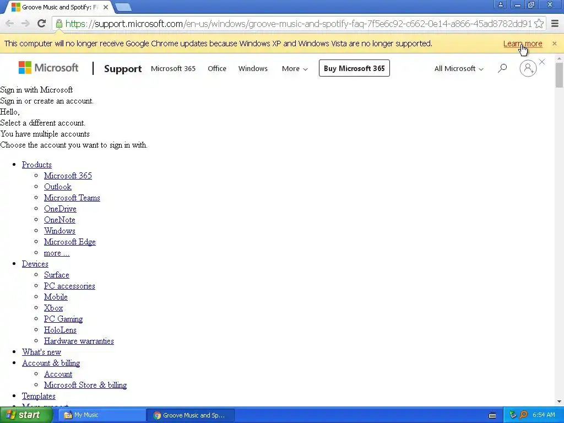Viewport: 564px width, 423px height.
Task: Expand the All Microsoft dropdown
Action: (459, 68)
